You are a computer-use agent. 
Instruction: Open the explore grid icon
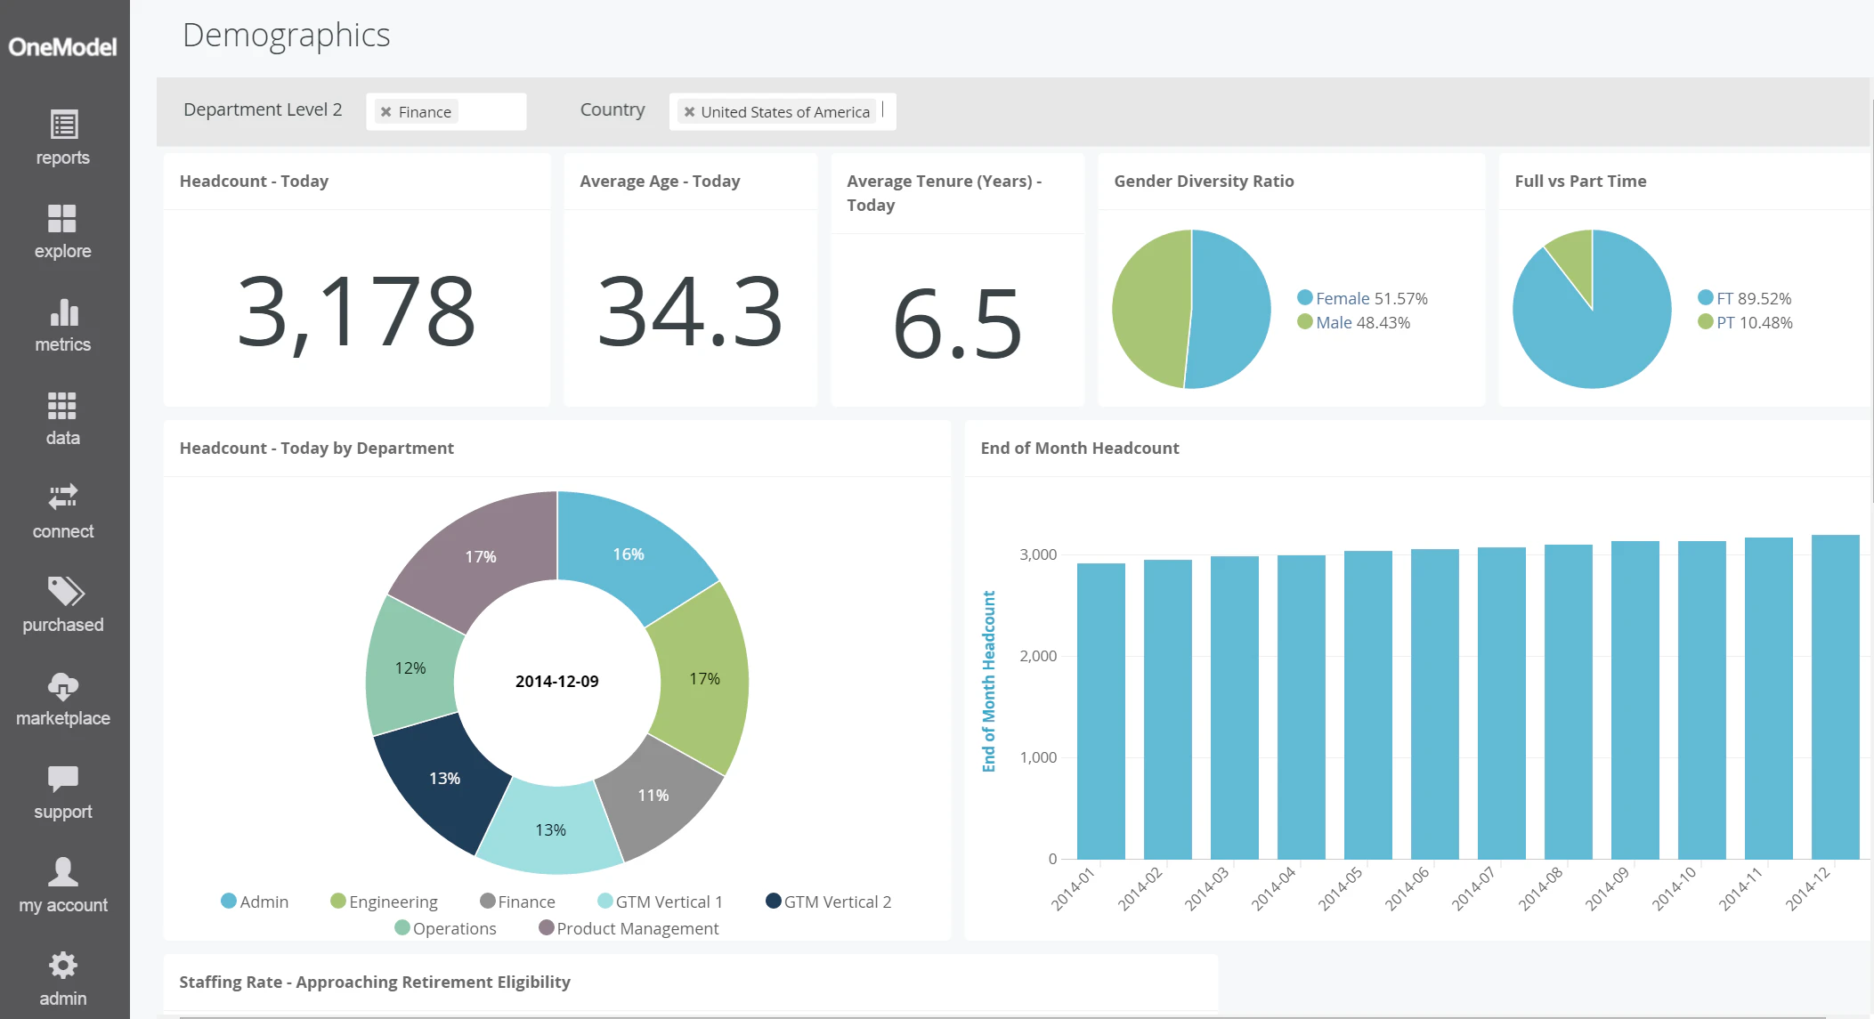(62, 219)
